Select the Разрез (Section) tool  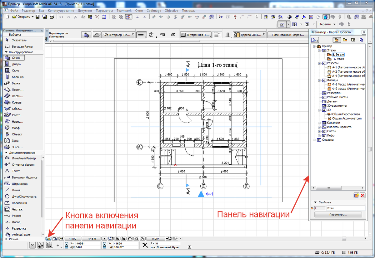(12, 216)
